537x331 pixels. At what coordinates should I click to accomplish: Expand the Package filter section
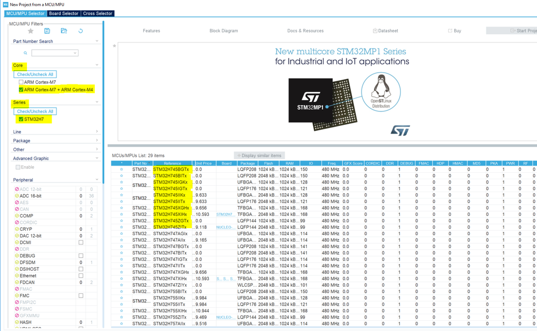click(x=97, y=140)
